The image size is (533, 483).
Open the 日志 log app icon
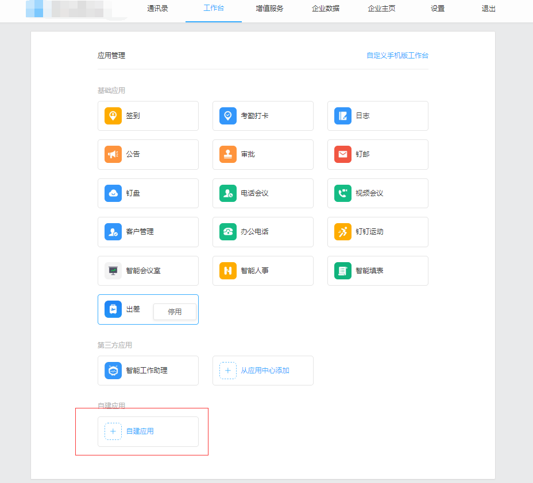[343, 116]
